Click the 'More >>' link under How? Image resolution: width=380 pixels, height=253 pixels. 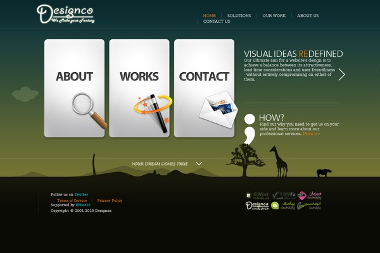(312, 134)
